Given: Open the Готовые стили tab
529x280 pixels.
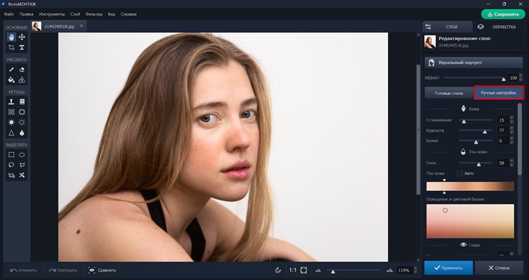Looking at the screenshot, I should pyautogui.click(x=449, y=93).
